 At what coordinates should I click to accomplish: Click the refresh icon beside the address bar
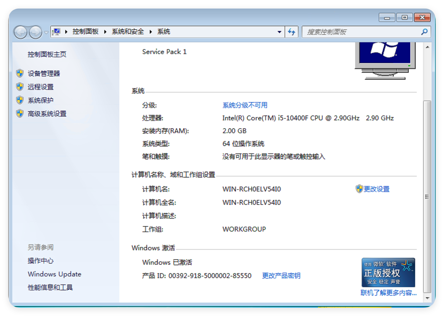[292, 32]
